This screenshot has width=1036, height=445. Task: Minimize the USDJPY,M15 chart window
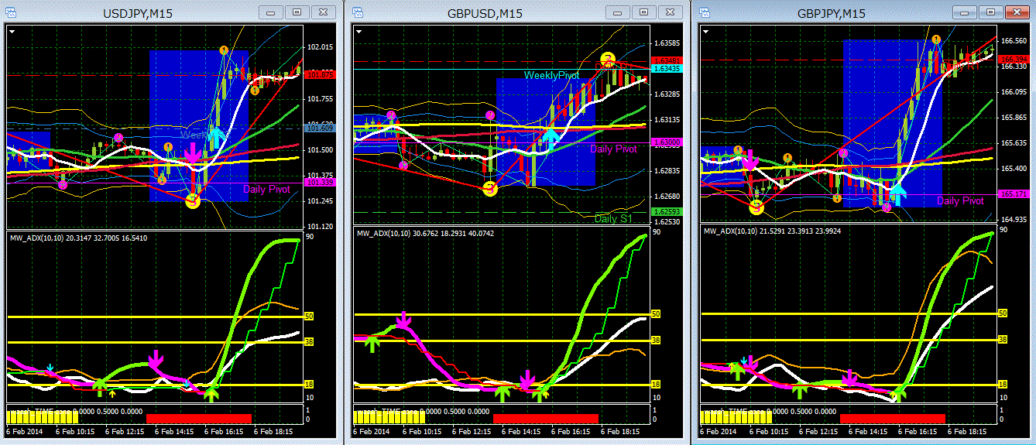point(269,12)
